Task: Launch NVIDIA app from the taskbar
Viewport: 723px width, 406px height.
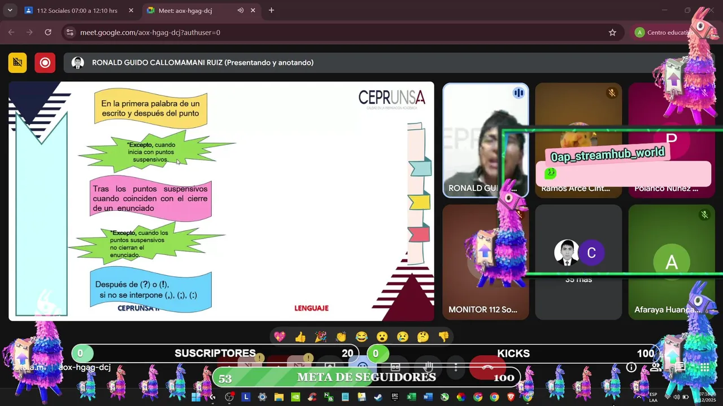Action: pos(295,397)
